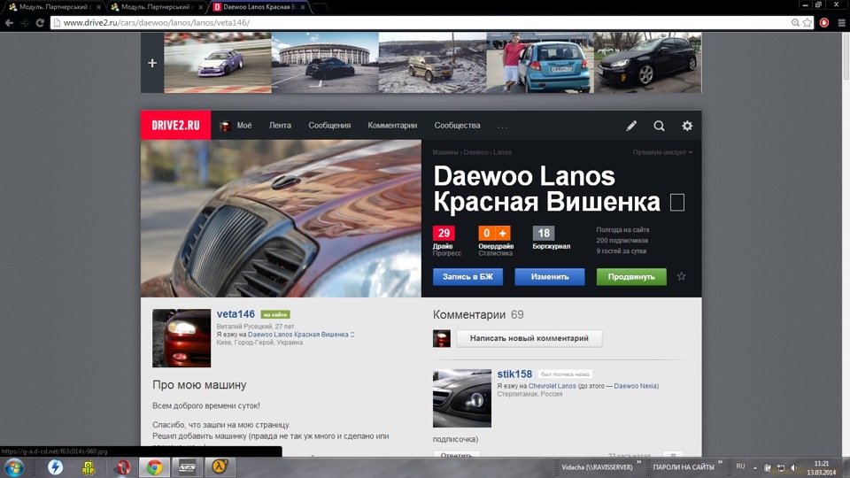Click the veta146 headlight avatar image

click(182, 338)
